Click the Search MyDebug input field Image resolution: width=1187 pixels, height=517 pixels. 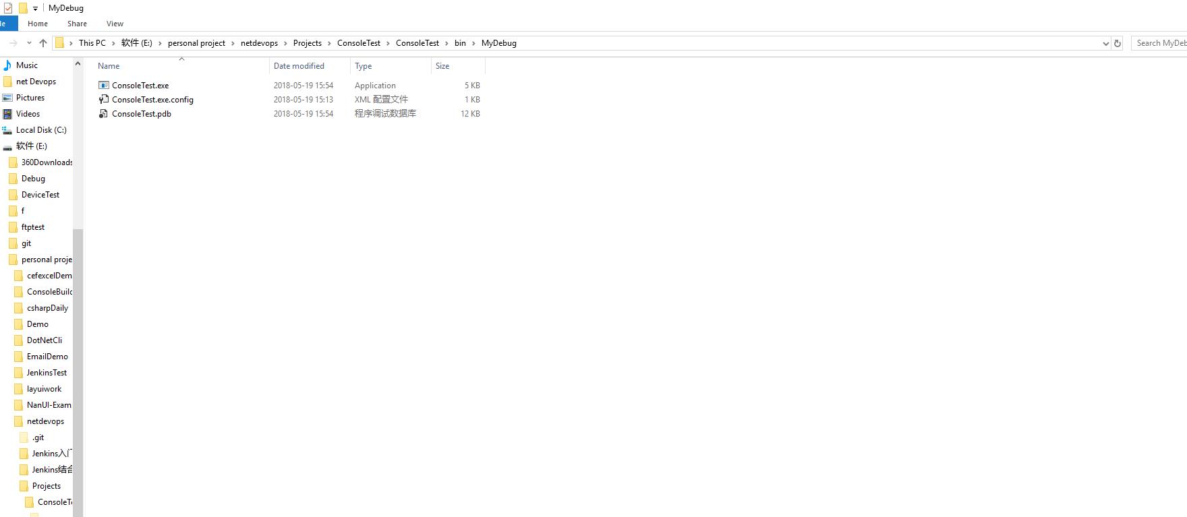click(x=1159, y=43)
